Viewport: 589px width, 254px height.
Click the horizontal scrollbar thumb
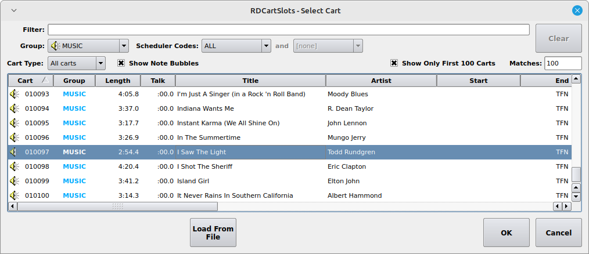(117, 206)
